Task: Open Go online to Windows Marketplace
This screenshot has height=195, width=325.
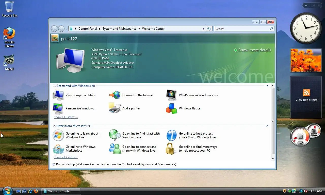Action: pyautogui.click(x=74, y=149)
